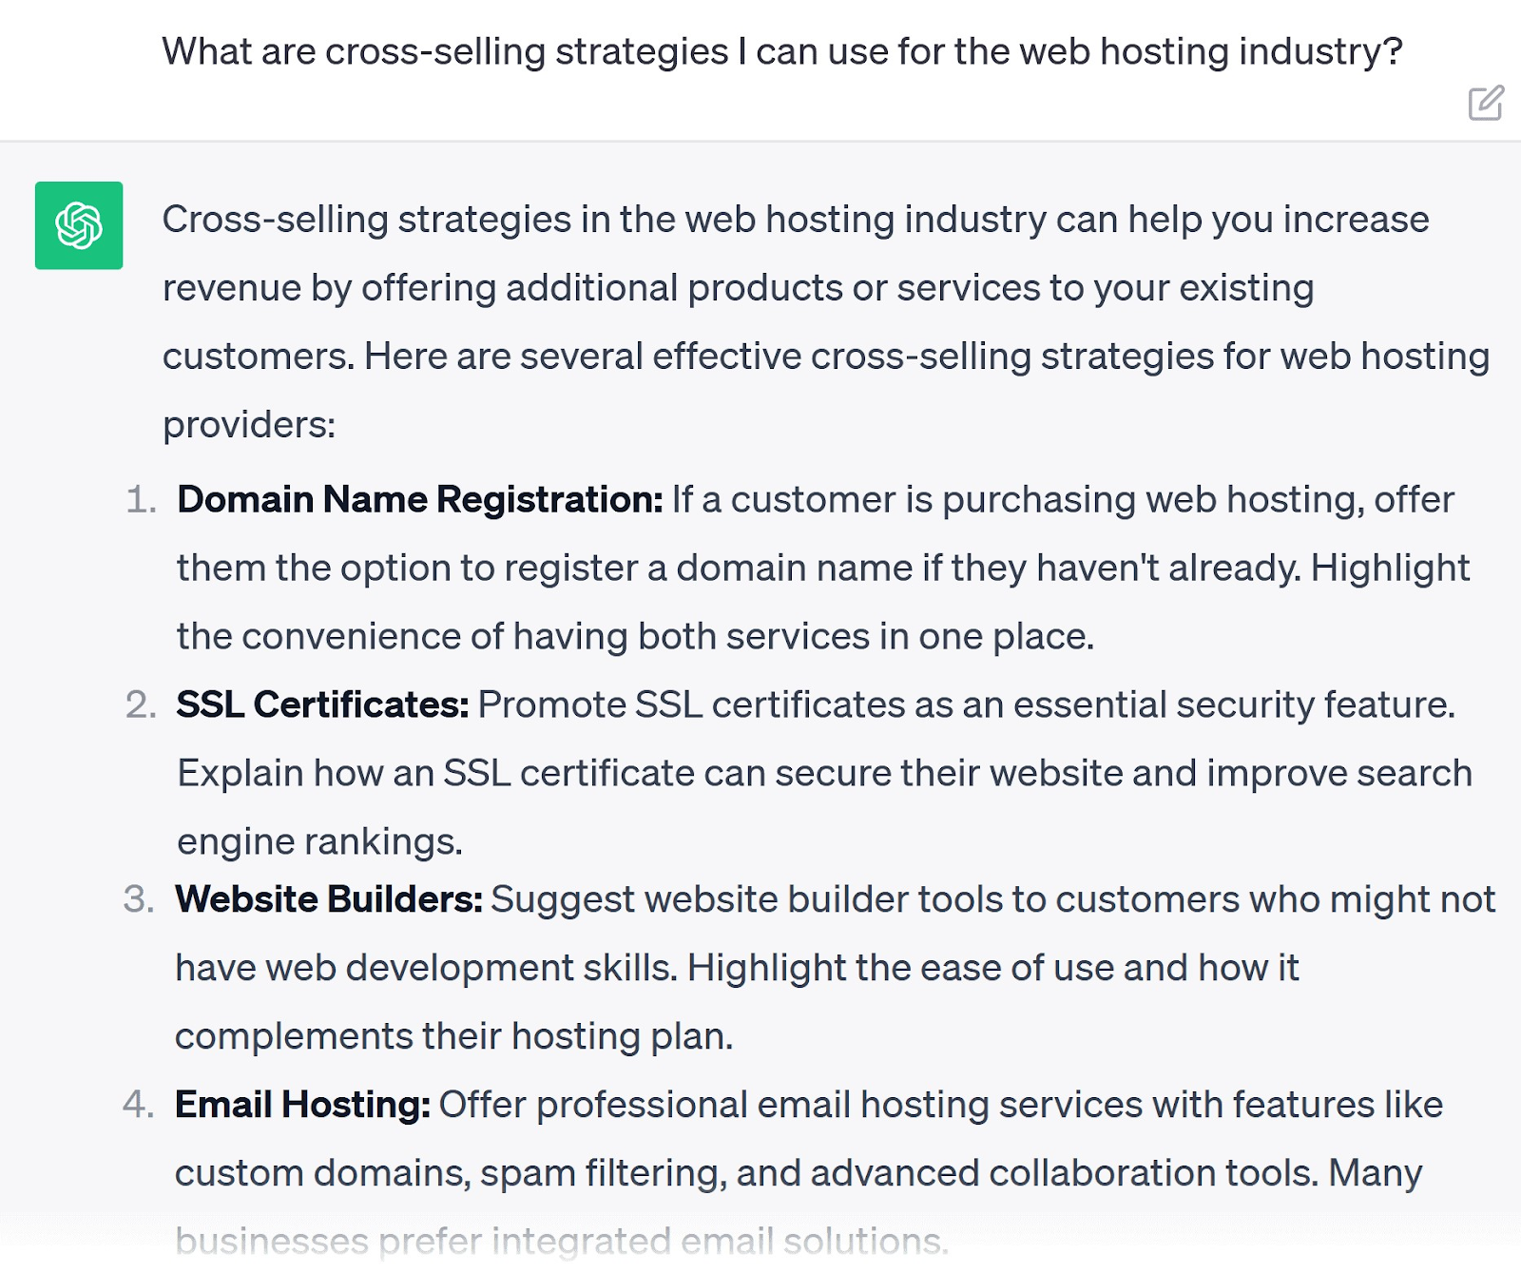
Task: Click the green ChatGPT avatar icon
Action: [x=79, y=225]
